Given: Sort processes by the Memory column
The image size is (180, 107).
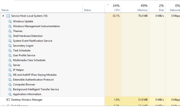Looking at the screenshot, I should [x=139, y=8].
